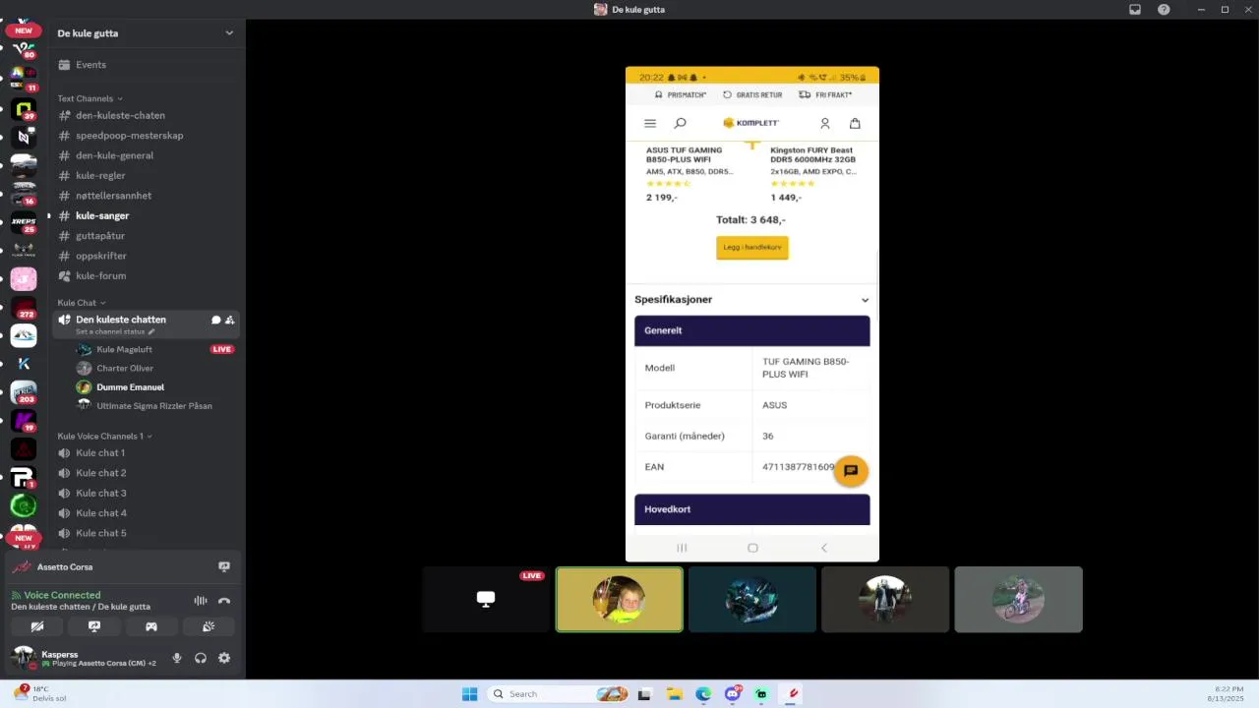Open the soundboard

pos(209,626)
